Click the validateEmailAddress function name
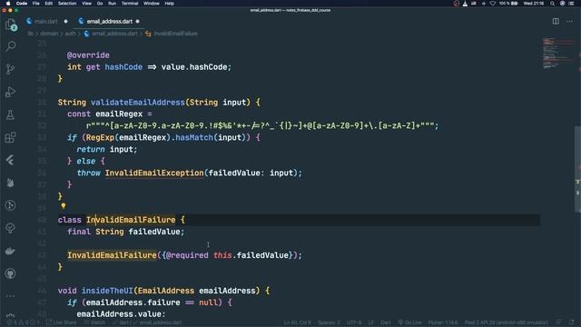The width and height of the screenshot is (581, 327). point(137,103)
